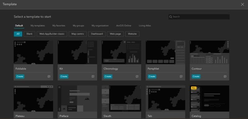Filter templates by Website
Viewport: 248px width, 119px height.
click(x=132, y=34)
